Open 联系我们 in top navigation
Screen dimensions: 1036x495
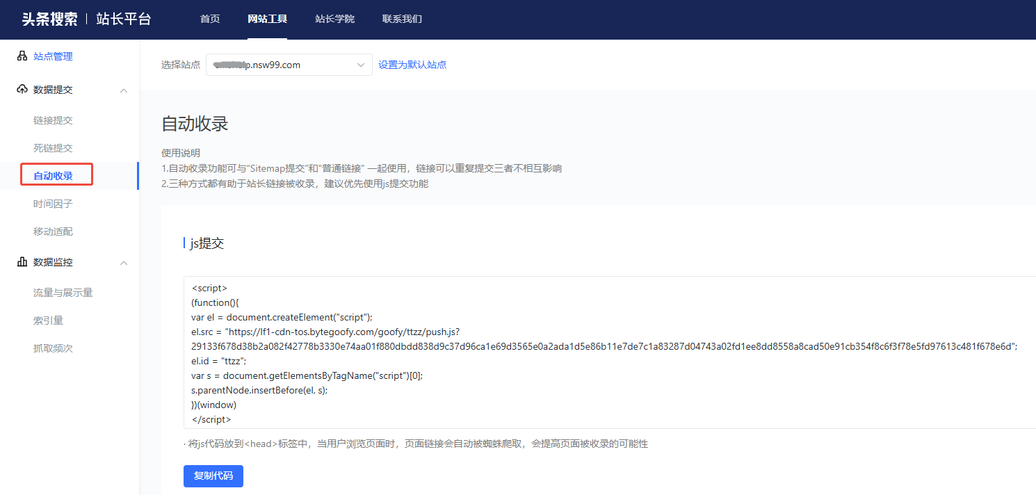tap(402, 19)
